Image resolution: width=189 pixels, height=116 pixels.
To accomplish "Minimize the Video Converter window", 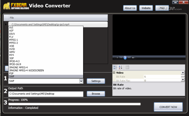I will coord(175,2).
